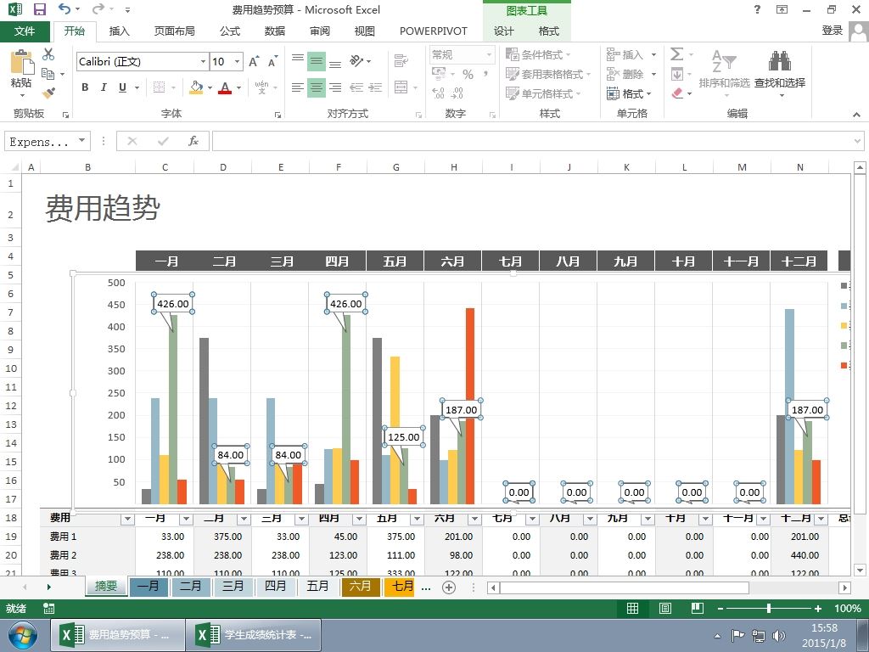Open the Windows Start button
Viewport: 869px width, 652px height.
(22, 635)
